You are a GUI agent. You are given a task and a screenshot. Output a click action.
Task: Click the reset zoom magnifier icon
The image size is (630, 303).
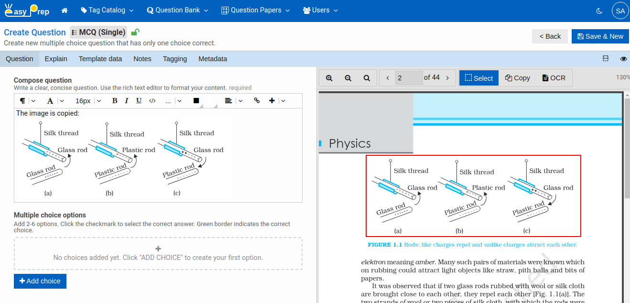coord(367,78)
